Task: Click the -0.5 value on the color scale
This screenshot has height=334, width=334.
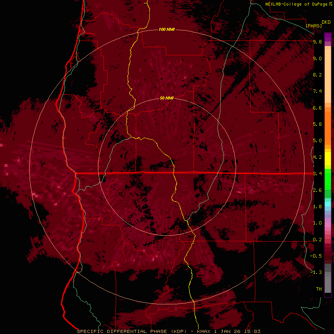Action: (316, 256)
